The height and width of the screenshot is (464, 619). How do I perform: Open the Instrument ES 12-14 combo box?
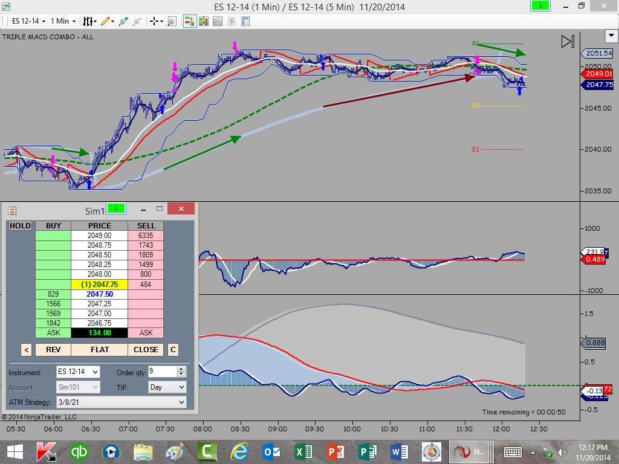coord(78,372)
